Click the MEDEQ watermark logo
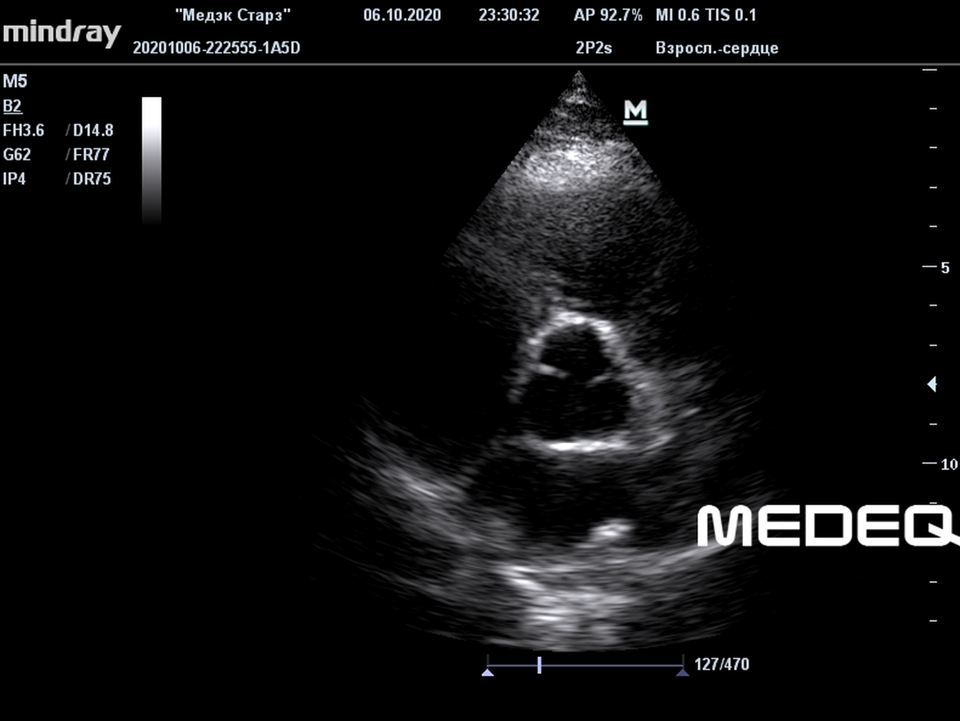 pos(826,525)
